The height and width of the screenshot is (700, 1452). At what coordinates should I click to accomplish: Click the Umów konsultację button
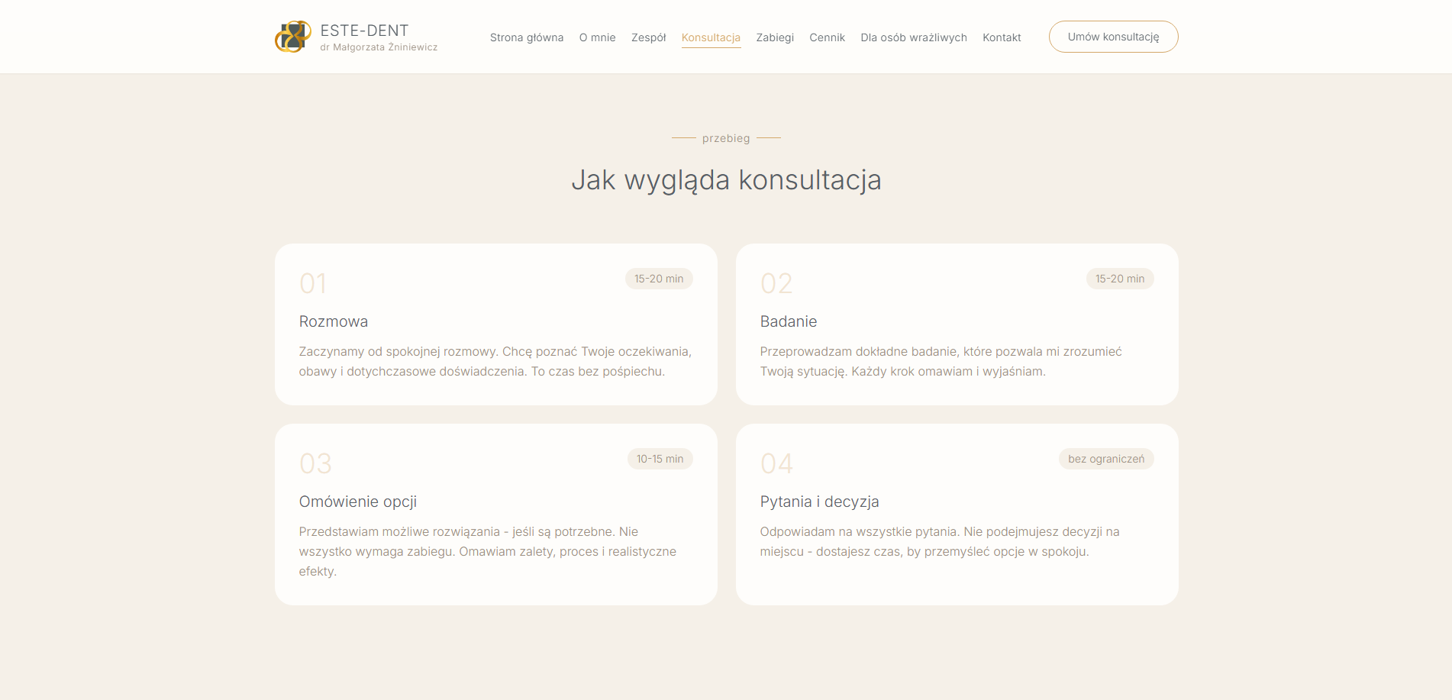(x=1114, y=37)
